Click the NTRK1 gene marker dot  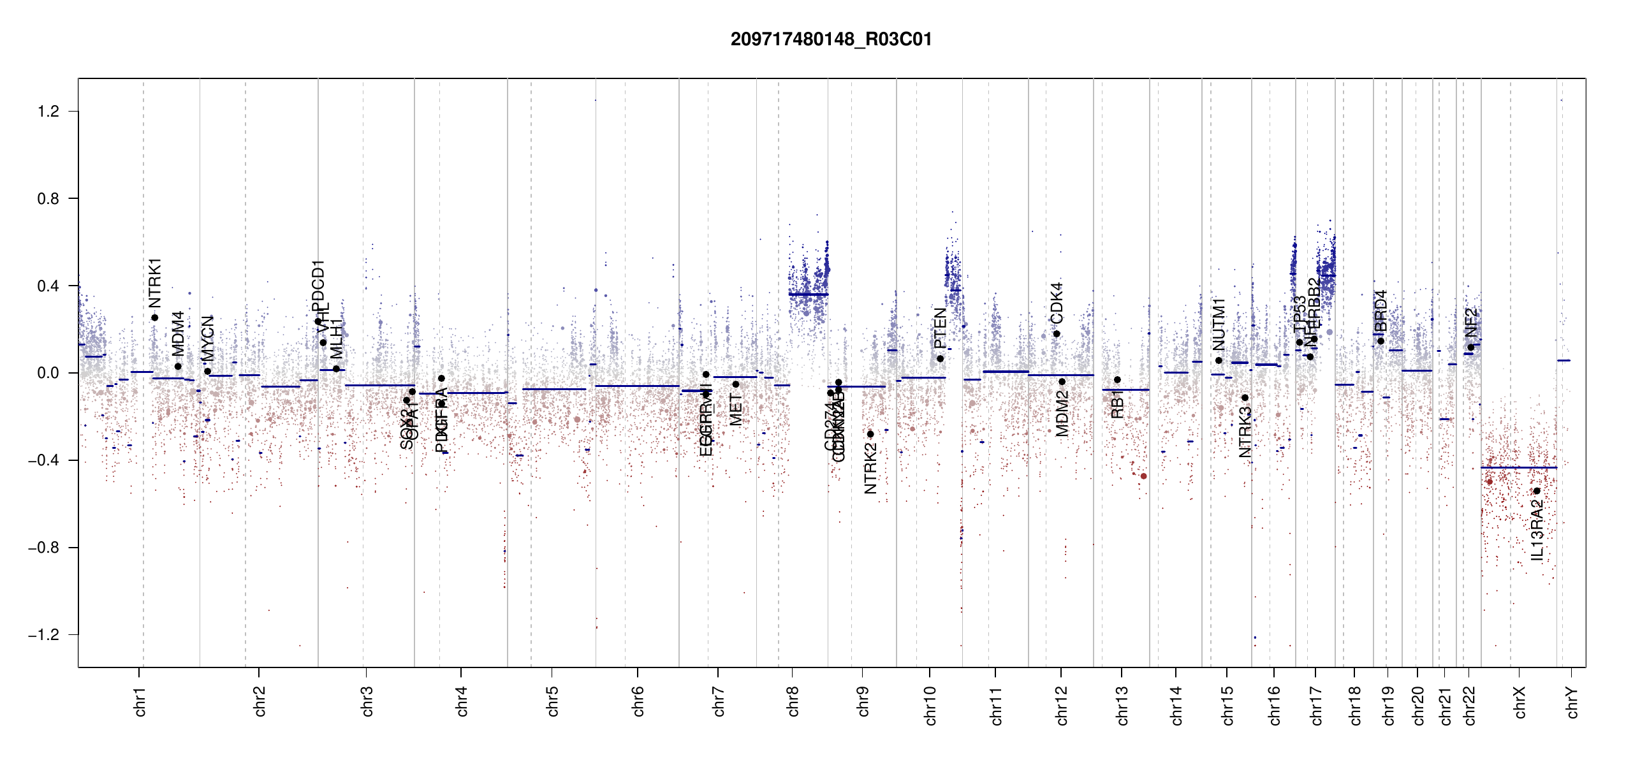coord(154,317)
